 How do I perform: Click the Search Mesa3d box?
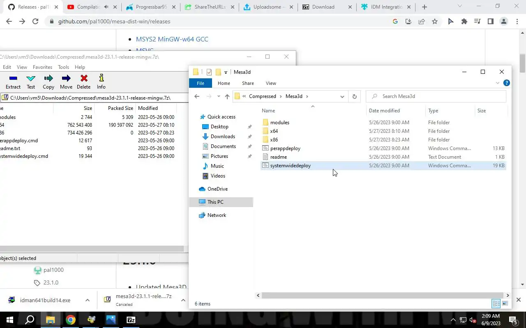(436, 96)
